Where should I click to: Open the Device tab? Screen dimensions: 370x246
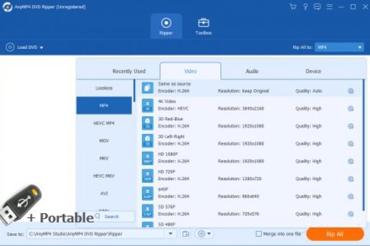pos(313,71)
